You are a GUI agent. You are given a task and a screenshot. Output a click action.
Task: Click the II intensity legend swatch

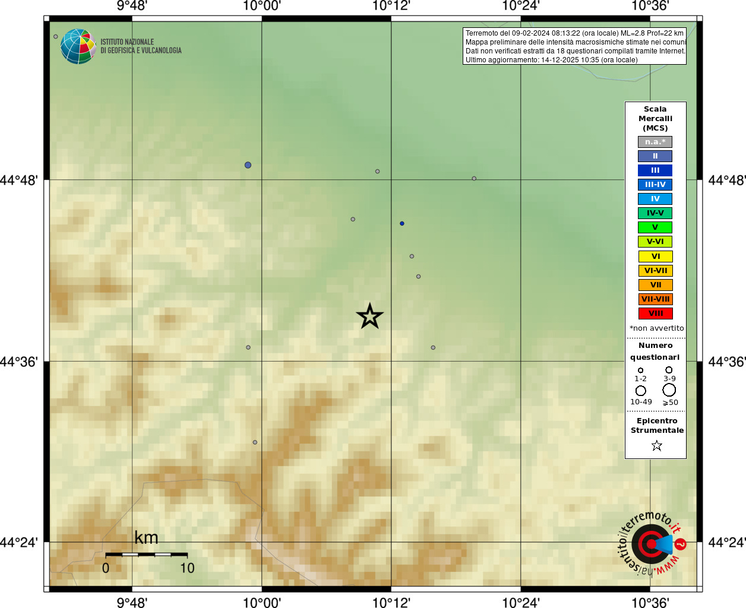pos(655,156)
